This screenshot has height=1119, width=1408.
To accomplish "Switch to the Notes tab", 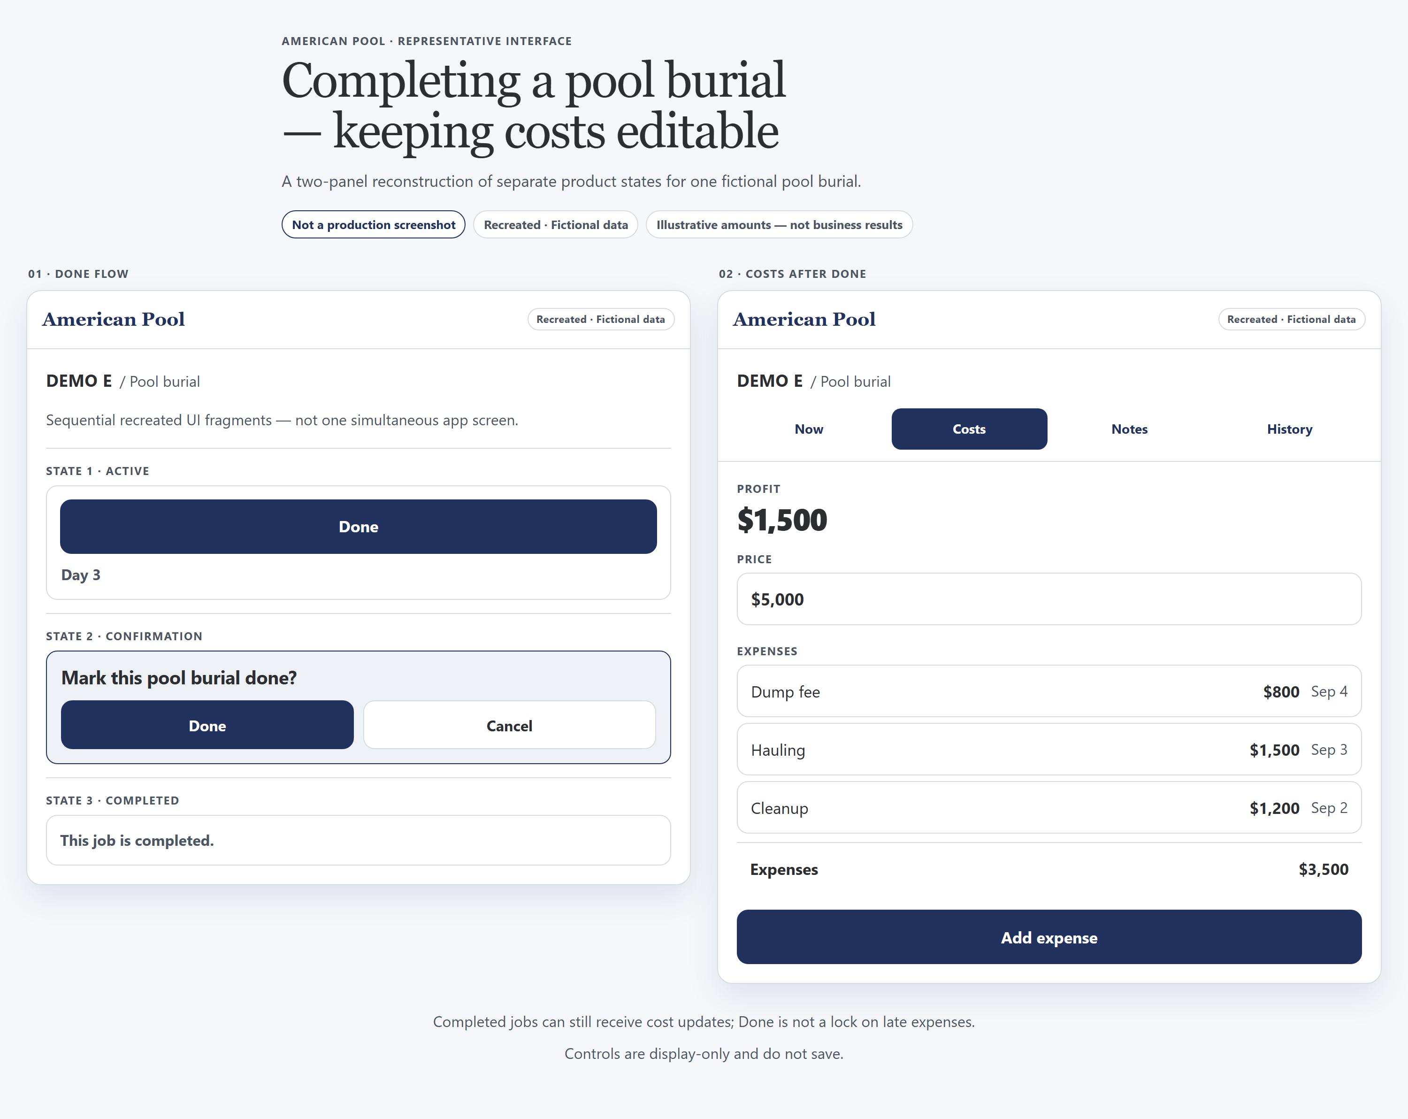I will [x=1129, y=429].
